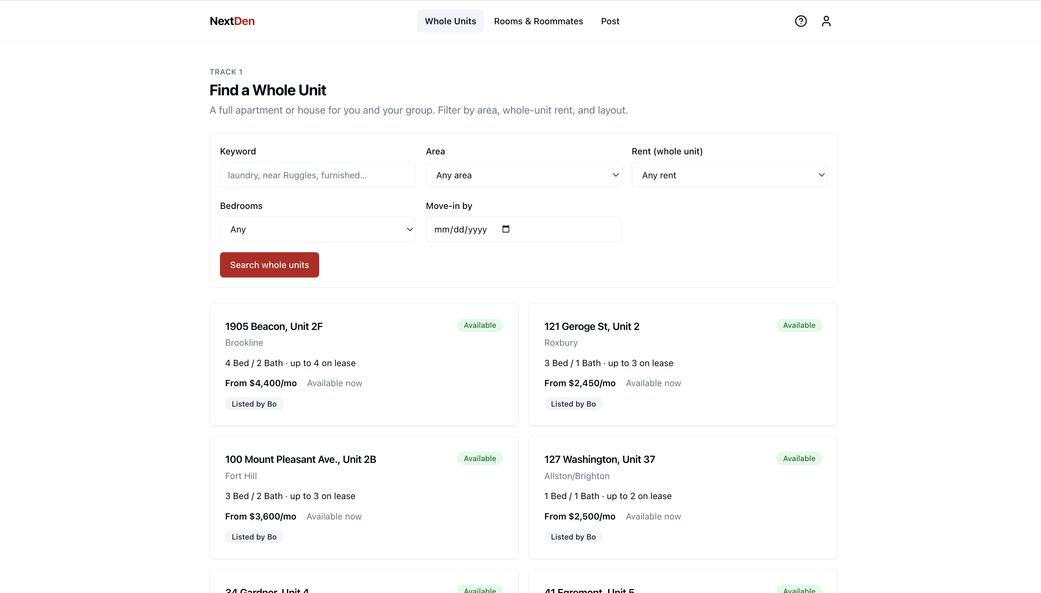Click Listed by Bo on 121 Geroge St card
1041x593 pixels.
pyautogui.click(x=573, y=404)
